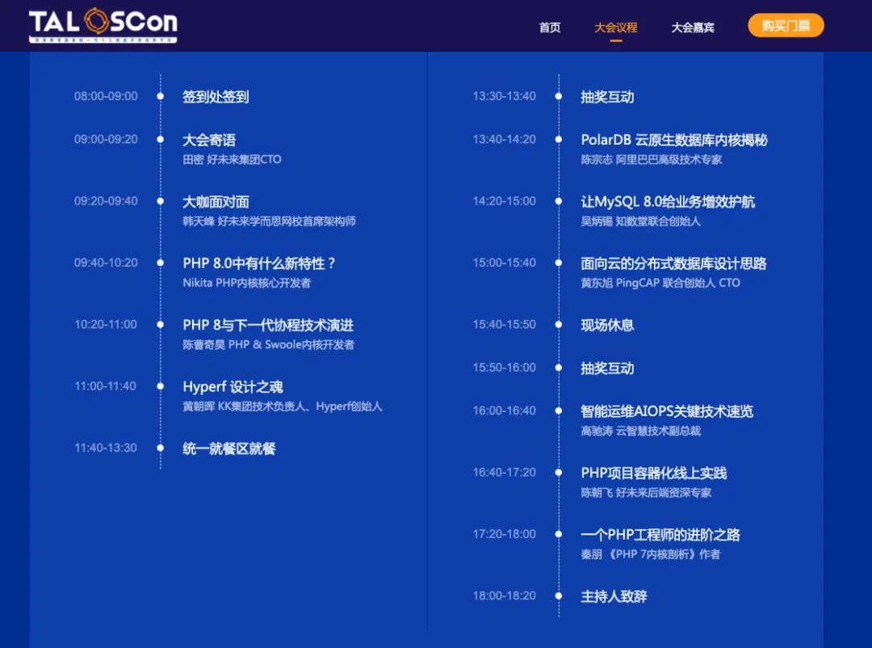The height and width of the screenshot is (648, 872).
Task: Open 面向云的分布式数据库设计思路 session
Action: pos(673,263)
